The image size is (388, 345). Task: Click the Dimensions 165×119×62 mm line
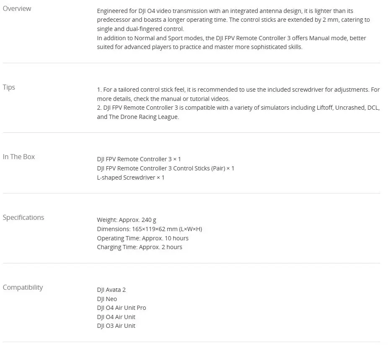coord(150,229)
